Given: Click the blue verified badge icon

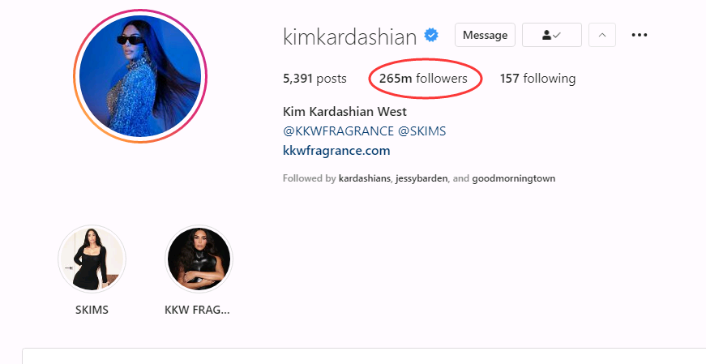Looking at the screenshot, I should click(x=431, y=35).
